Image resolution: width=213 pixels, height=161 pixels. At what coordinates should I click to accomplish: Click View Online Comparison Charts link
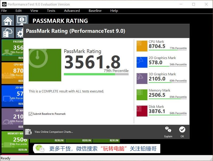[54, 132]
